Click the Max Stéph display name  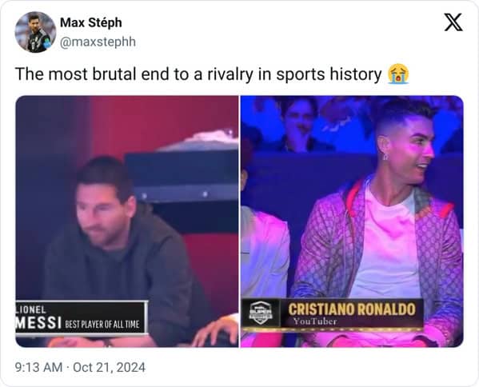coord(91,22)
